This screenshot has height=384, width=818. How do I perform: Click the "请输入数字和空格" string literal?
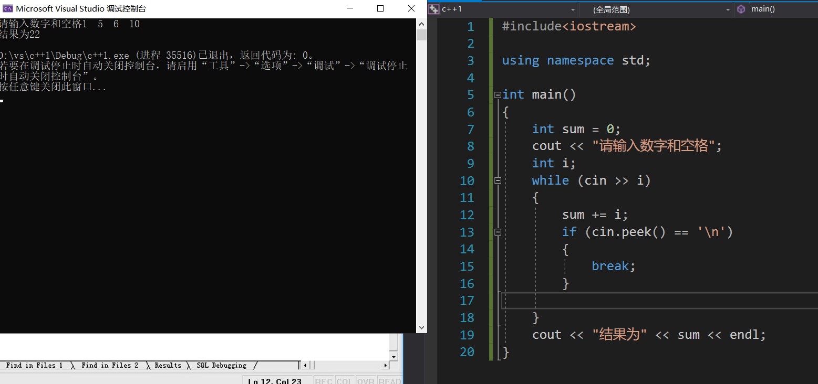[653, 146]
